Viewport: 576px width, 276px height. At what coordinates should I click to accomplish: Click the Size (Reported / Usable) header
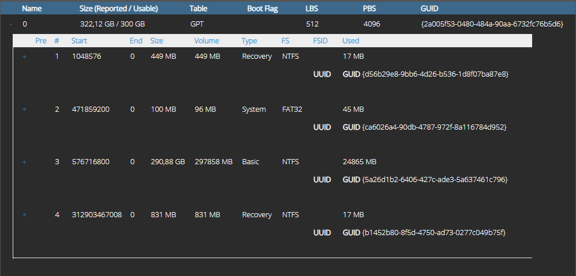[118, 9]
